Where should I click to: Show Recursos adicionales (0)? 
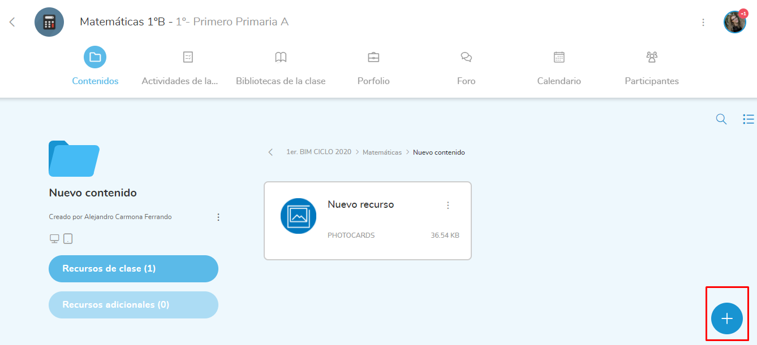(x=134, y=305)
